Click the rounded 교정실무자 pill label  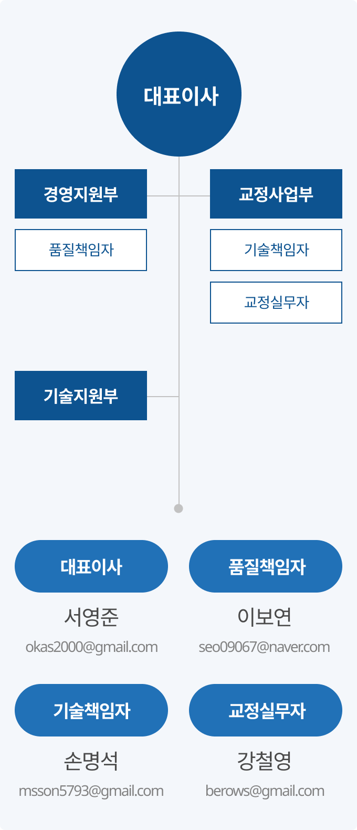(x=266, y=710)
